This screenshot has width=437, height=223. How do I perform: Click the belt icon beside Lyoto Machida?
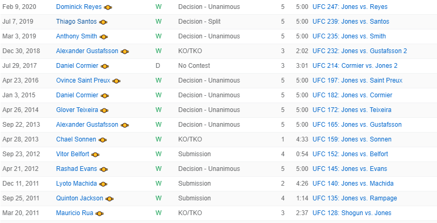tap(103, 184)
